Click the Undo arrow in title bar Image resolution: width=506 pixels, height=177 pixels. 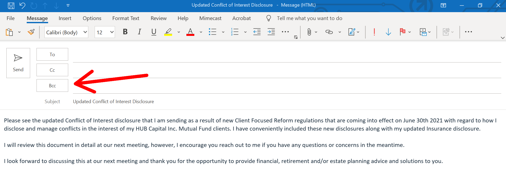coord(22,5)
